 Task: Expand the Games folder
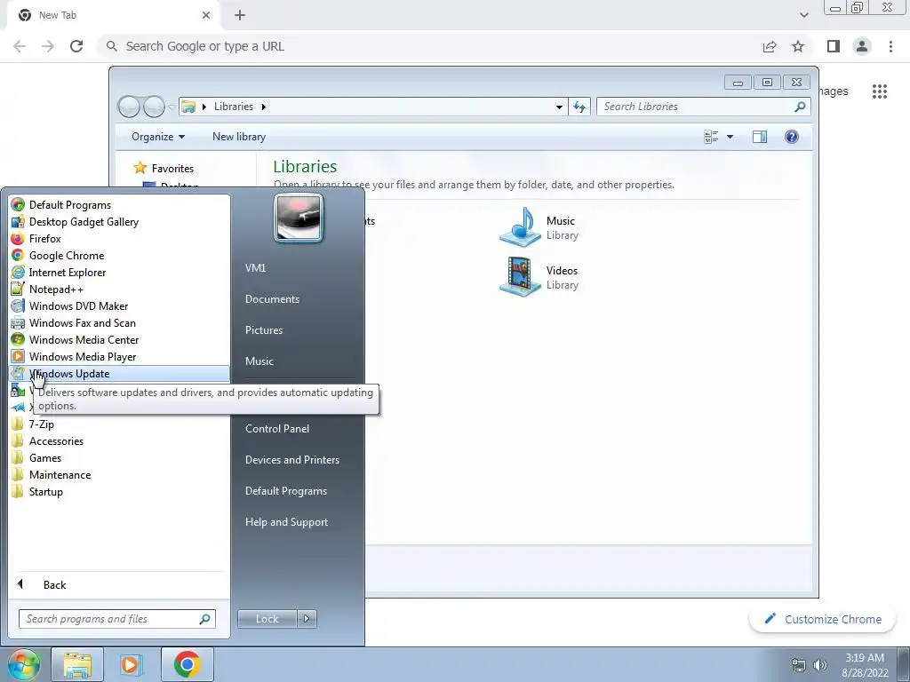click(44, 457)
